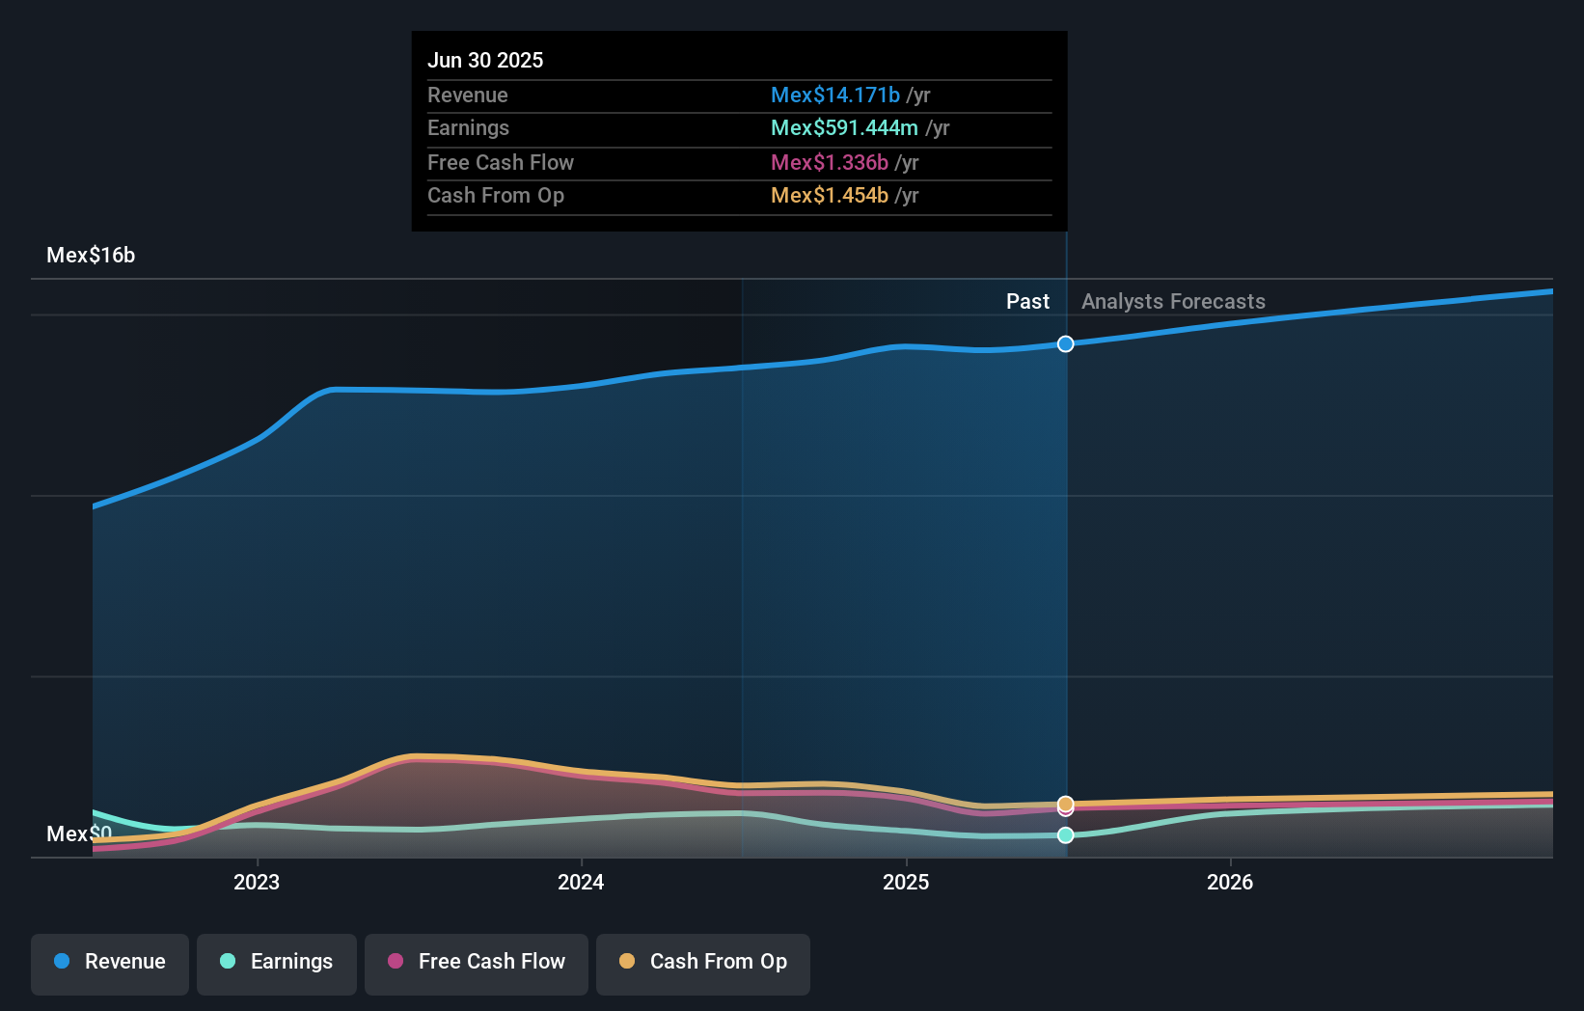Select the 2023 axis label

[257, 882]
